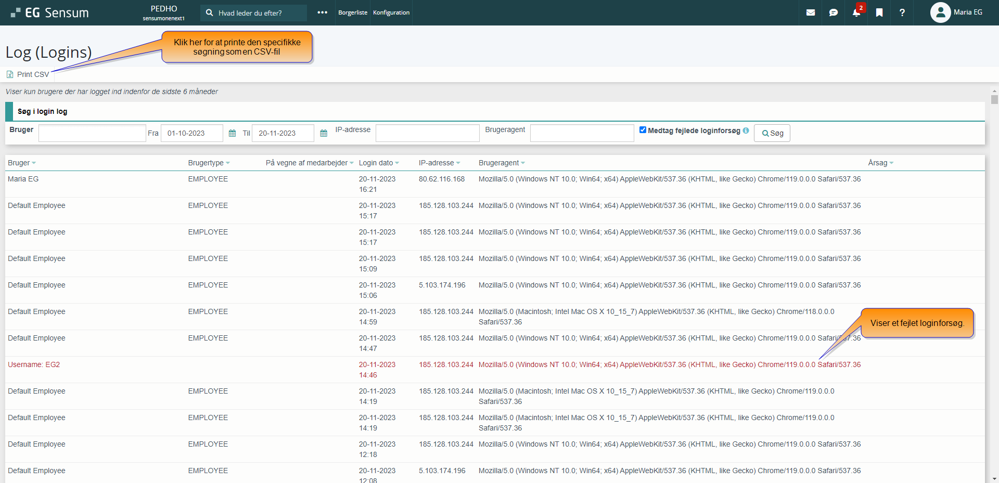The height and width of the screenshot is (483, 999).
Task: Uncheck Medtag fejlede loginforsøg checkbox
Action: tap(643, 130)
